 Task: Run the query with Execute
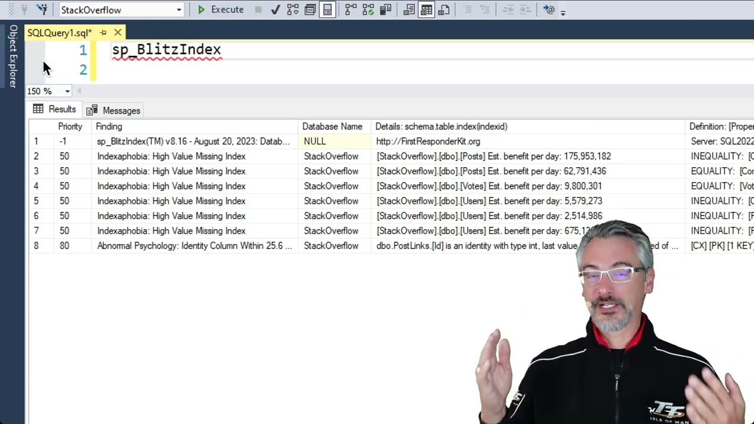(220, 9)
